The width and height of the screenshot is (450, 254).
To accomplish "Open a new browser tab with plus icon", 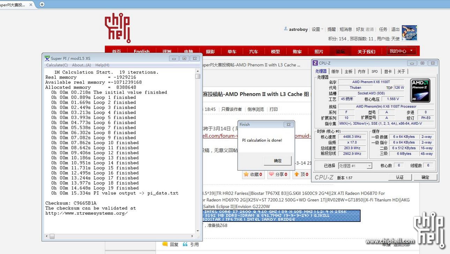I will 42,5.
